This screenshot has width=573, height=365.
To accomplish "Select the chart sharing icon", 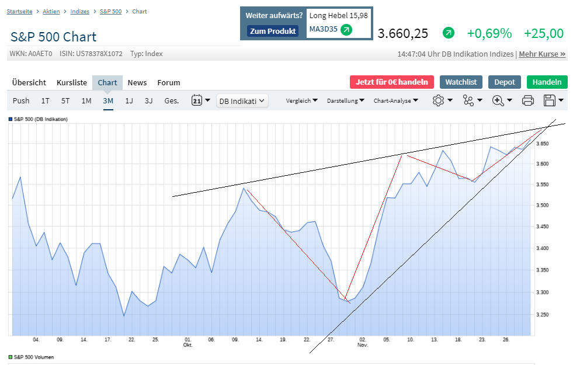I will 469,100.
